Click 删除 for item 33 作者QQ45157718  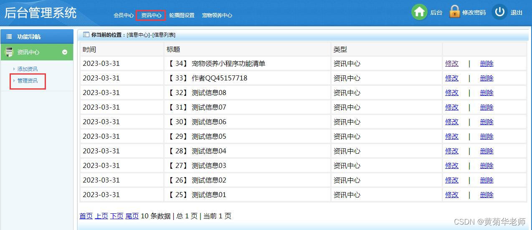[487, 78]
